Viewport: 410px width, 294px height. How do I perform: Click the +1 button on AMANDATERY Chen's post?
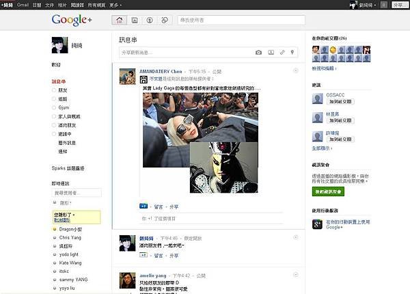click(x=143, y=206)
